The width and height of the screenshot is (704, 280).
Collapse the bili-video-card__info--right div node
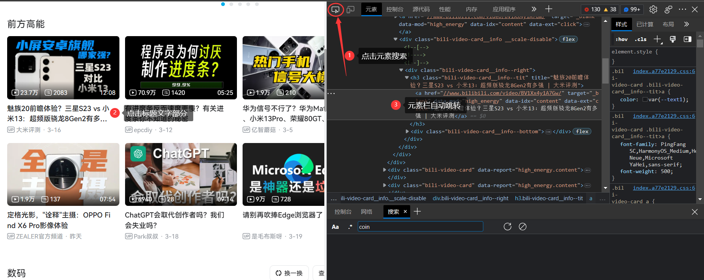click(x=401, y=70)
